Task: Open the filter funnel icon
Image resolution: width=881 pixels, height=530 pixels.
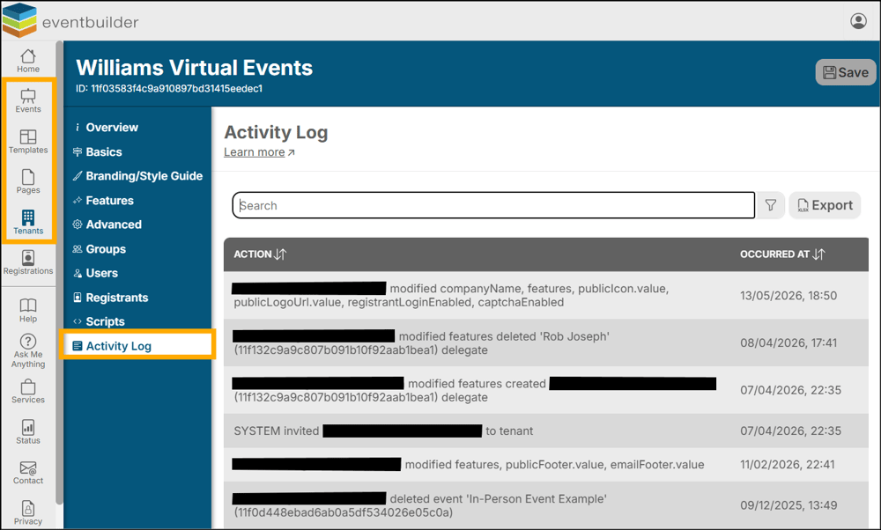Action: click(770, 205)
